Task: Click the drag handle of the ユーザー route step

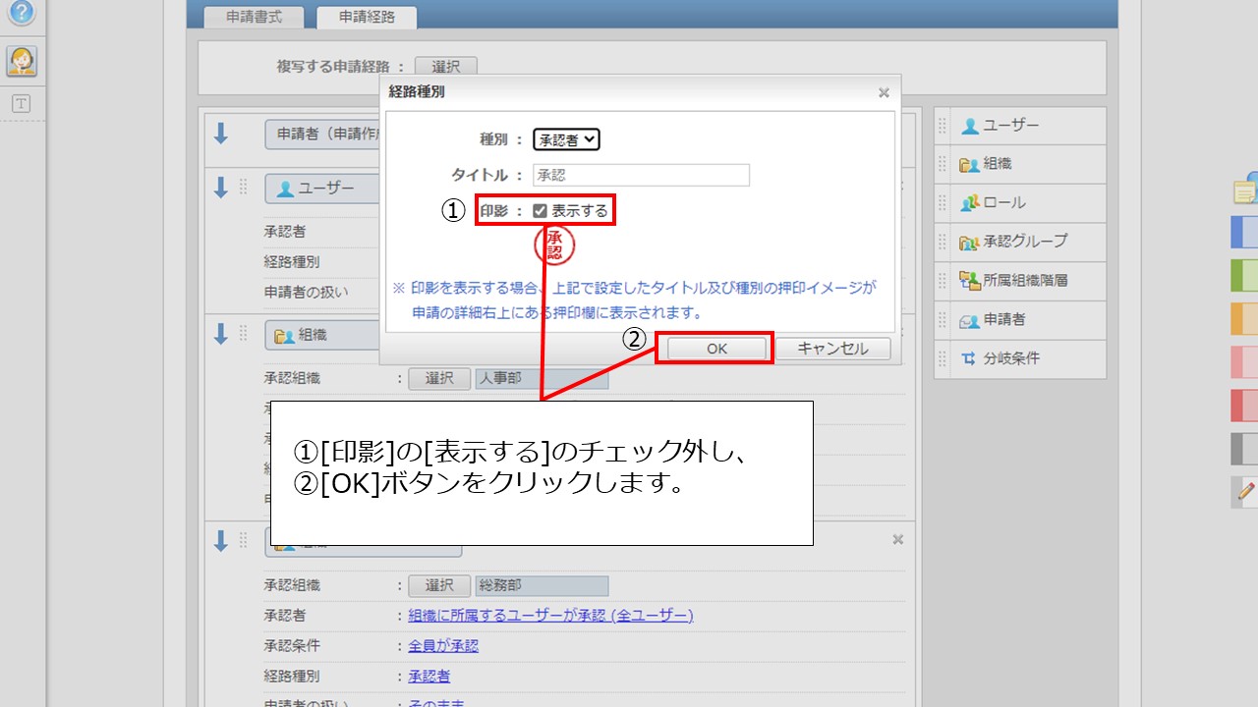Action: pos(244,188)
